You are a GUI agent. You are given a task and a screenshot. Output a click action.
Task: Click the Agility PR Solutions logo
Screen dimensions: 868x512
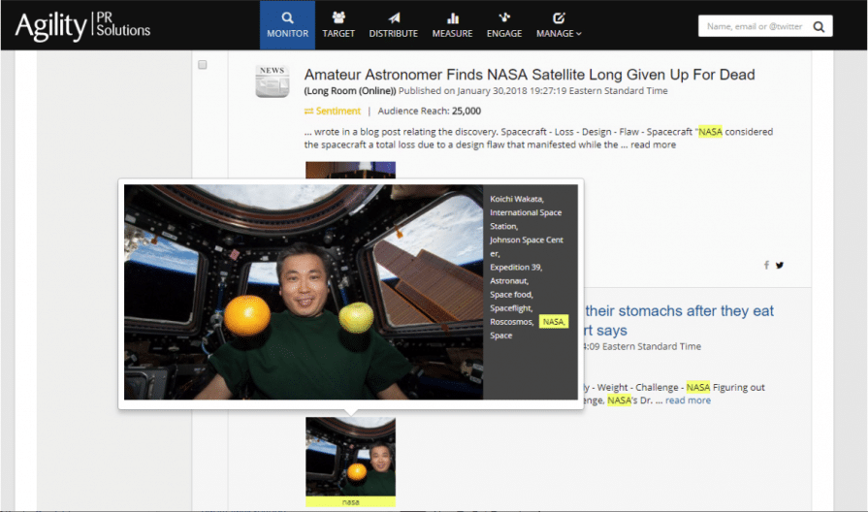[x=83, y=25]
